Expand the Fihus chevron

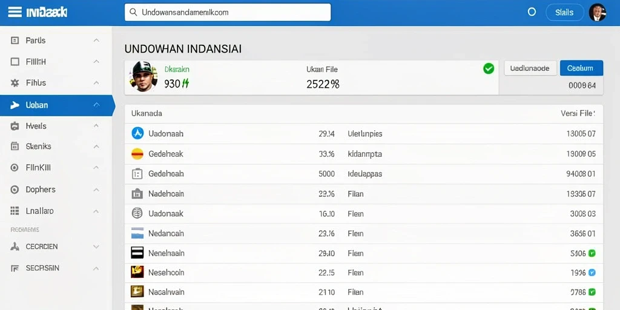click(x=96, y=83)
